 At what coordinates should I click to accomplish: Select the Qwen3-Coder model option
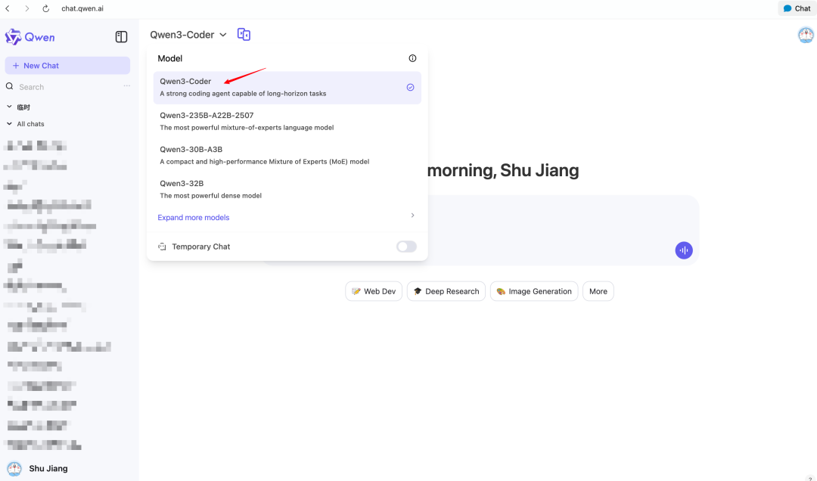[287, 88]
